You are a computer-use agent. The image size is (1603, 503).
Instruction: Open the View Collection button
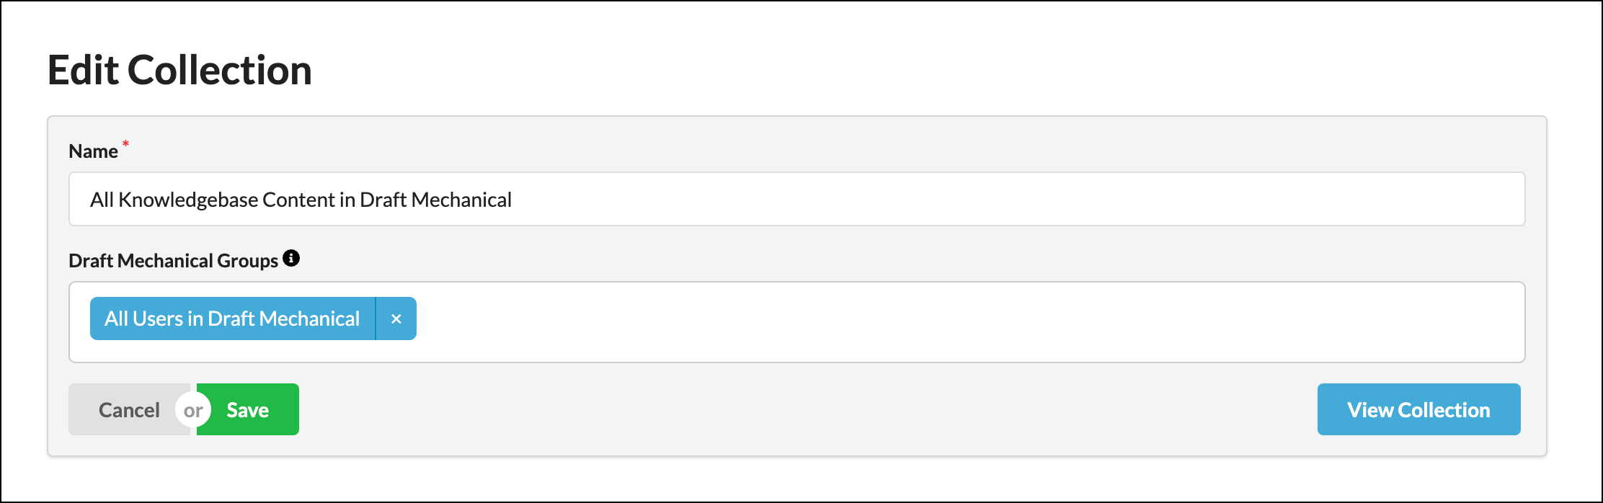[1418, 410]
